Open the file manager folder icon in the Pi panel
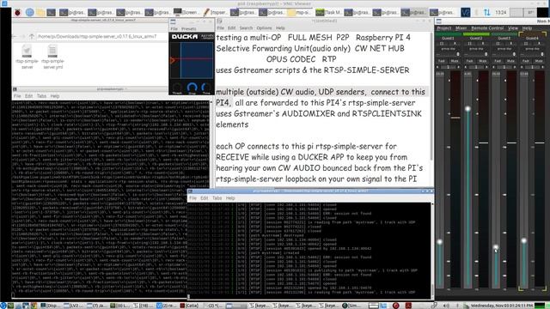This screenshot has height=309, width=550. pyautogui.click(x=40, y=13)
